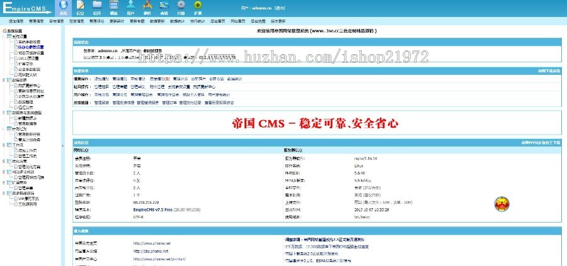Screen dimensions: 567x266
Task: Click 附件管理 in the quick menu
Action: tap(157, 87)
